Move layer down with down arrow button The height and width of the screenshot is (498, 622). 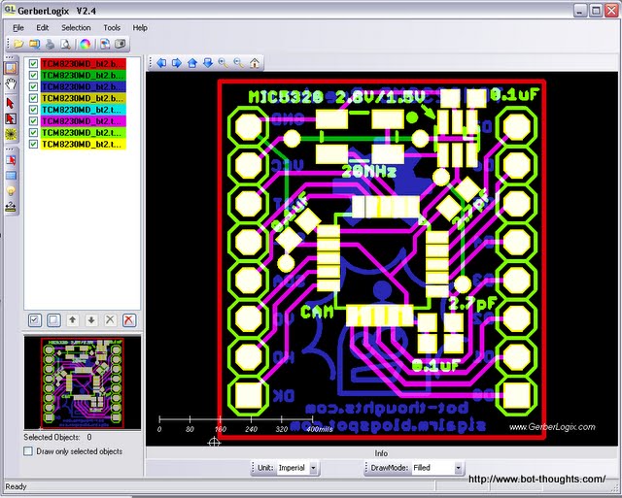tap(91, 320)
